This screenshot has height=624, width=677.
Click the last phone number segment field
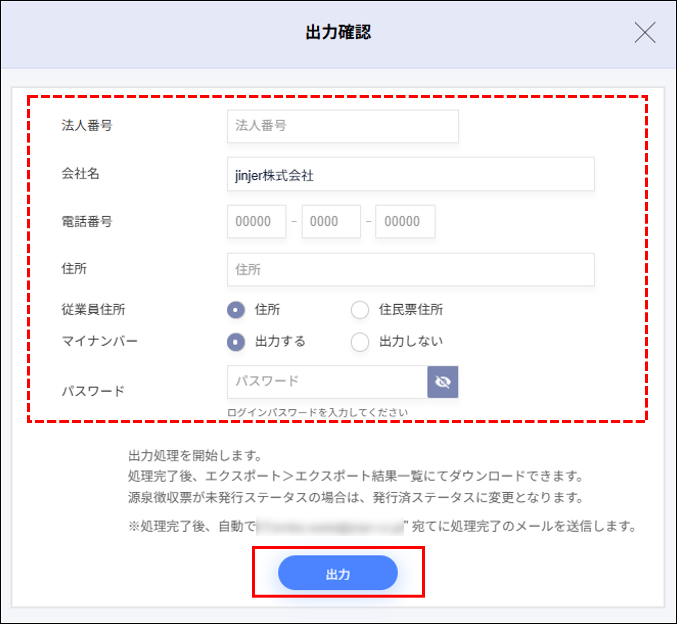click(405, 221)
